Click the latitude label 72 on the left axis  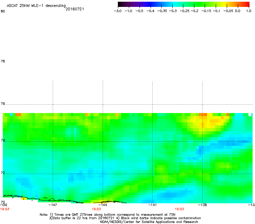3,173
